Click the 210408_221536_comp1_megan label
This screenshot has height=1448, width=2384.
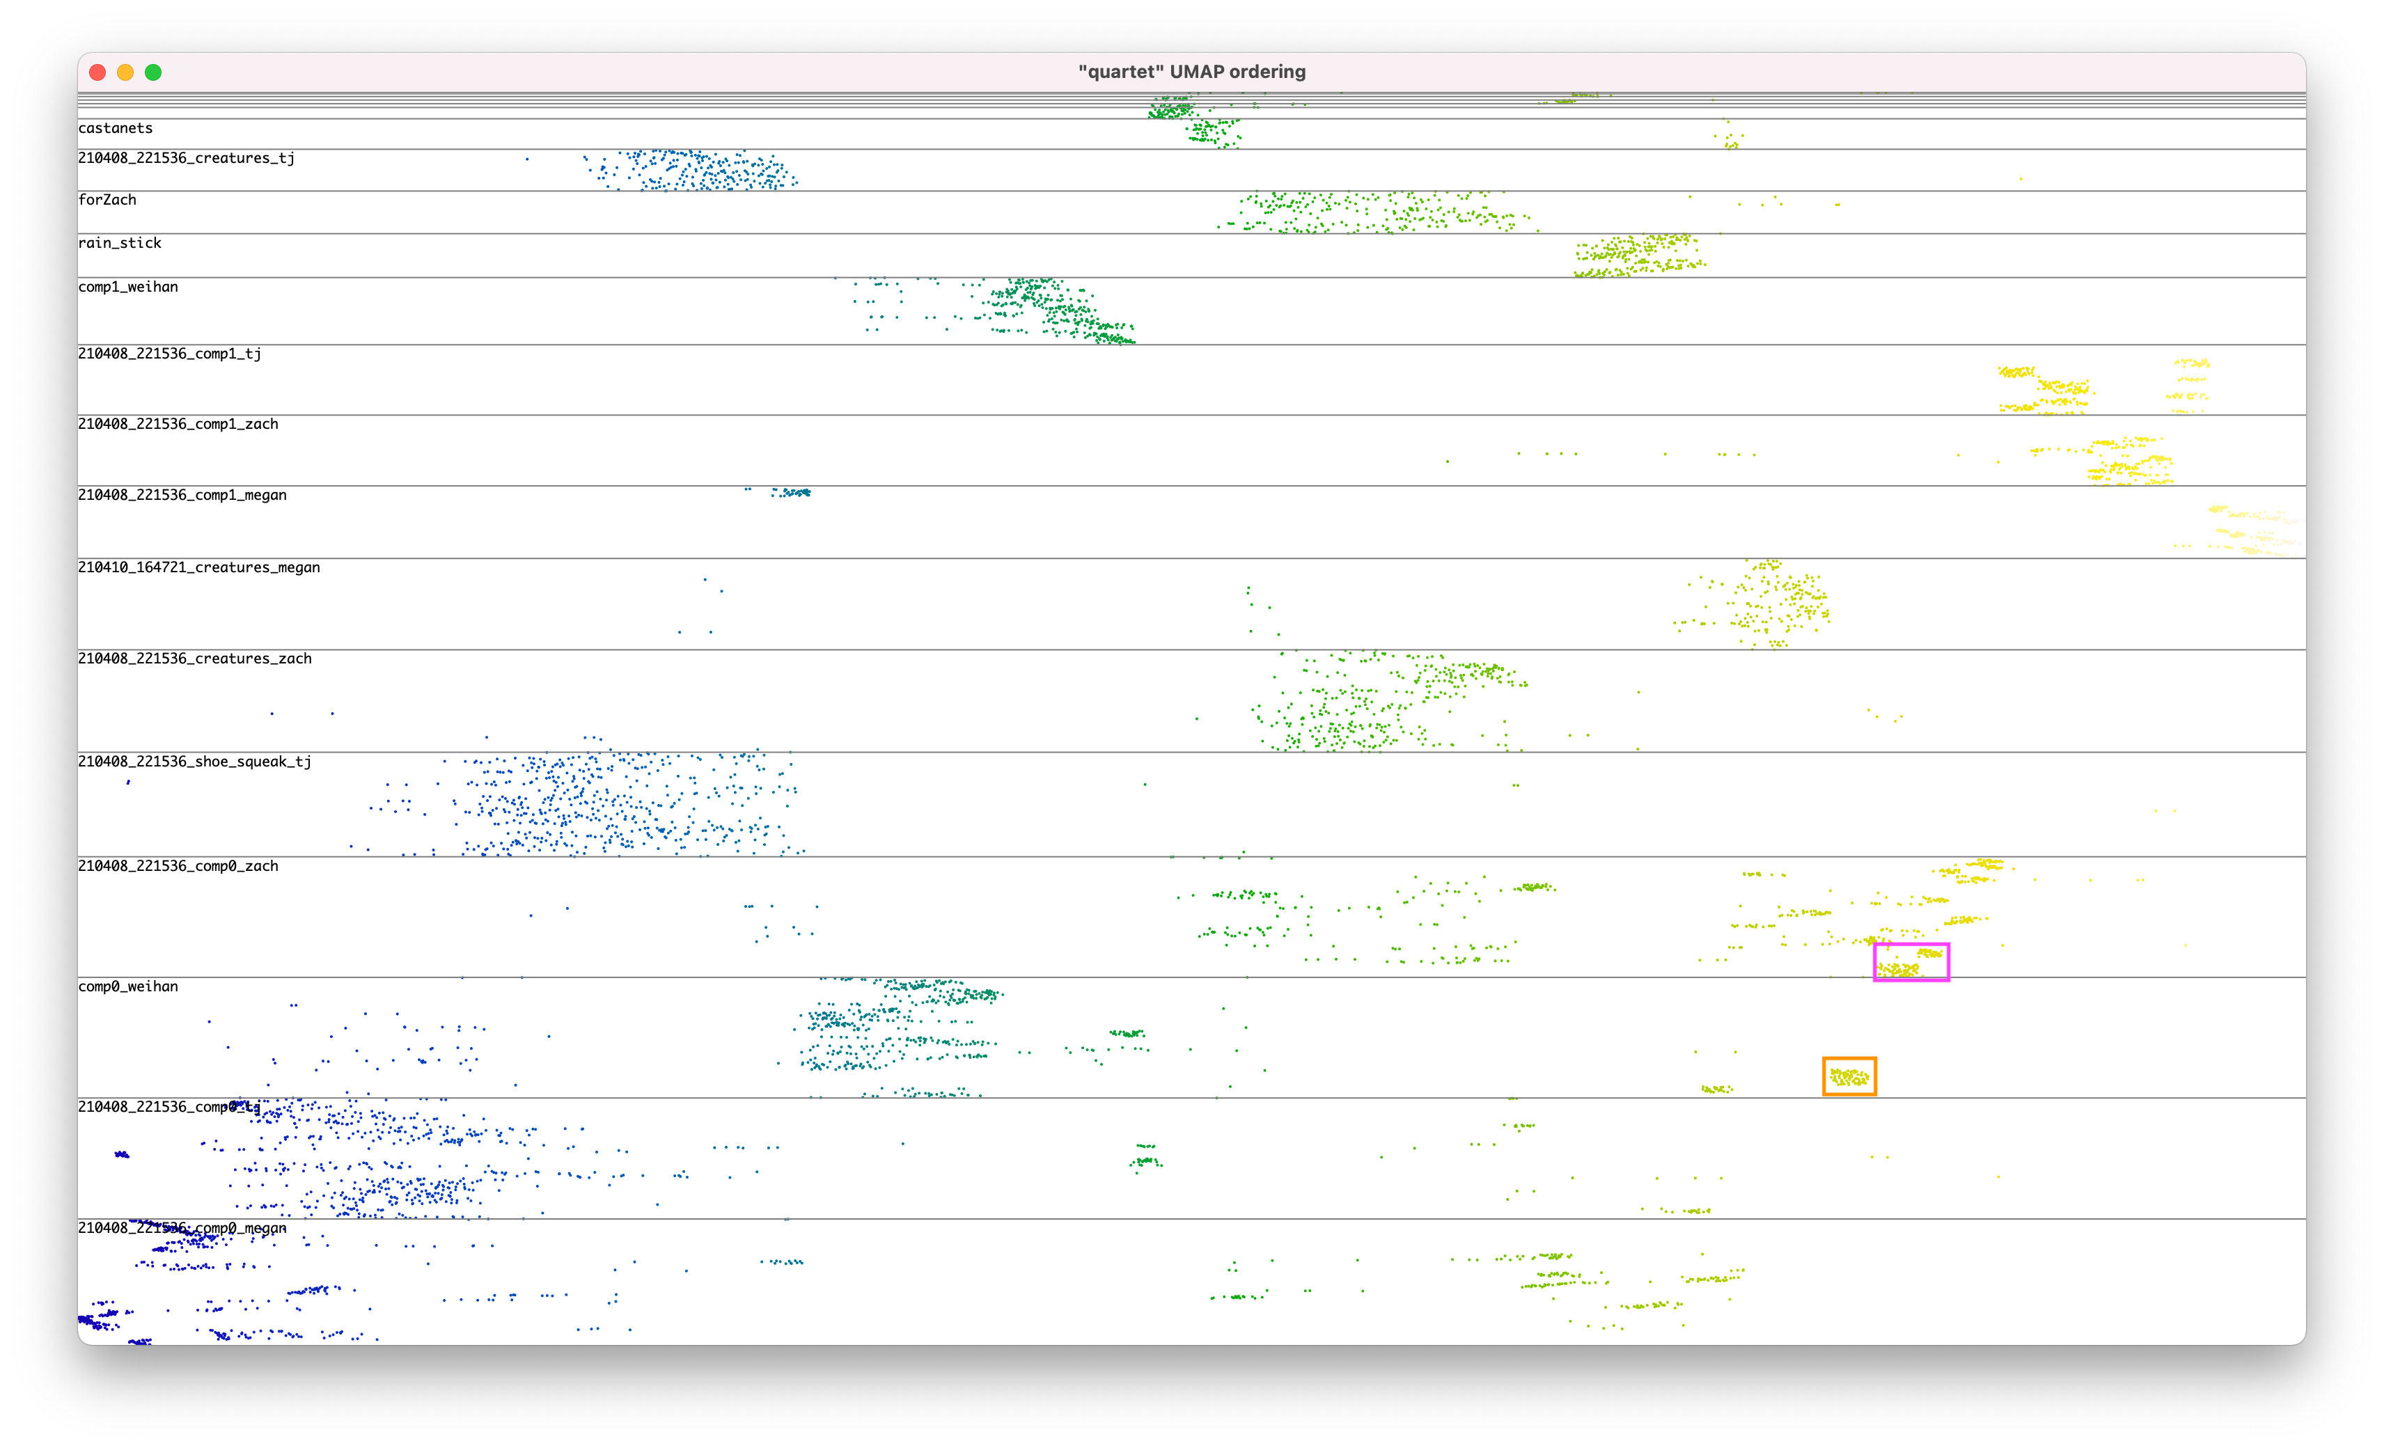(x=182, y=495)
